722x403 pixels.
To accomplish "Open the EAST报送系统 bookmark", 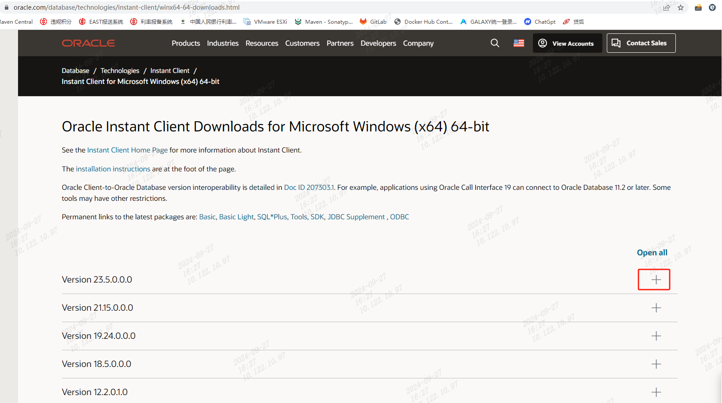I will coord(101,22).
